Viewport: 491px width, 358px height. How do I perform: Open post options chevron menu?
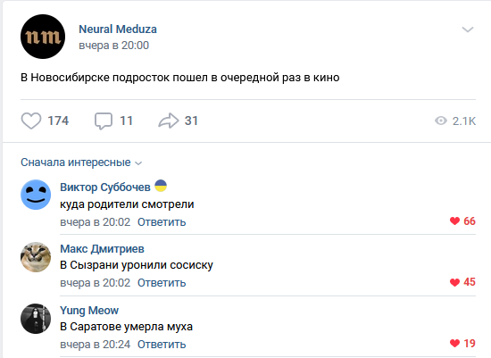(x=468, y=29)
